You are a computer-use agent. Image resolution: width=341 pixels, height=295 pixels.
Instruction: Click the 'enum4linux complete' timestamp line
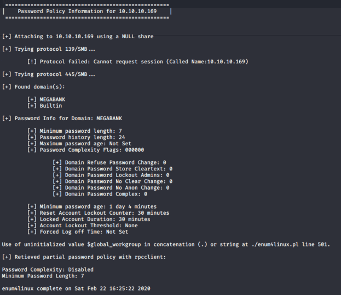coord(76,288)
